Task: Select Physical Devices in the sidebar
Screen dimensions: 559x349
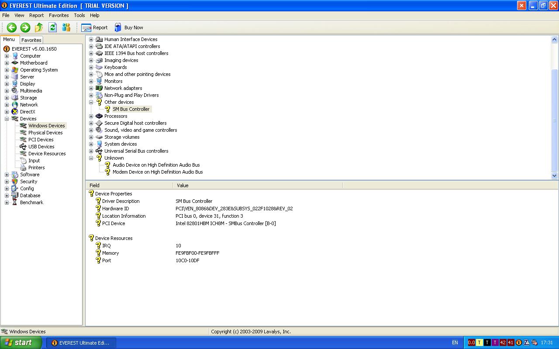Action: [x=45, y=133]
